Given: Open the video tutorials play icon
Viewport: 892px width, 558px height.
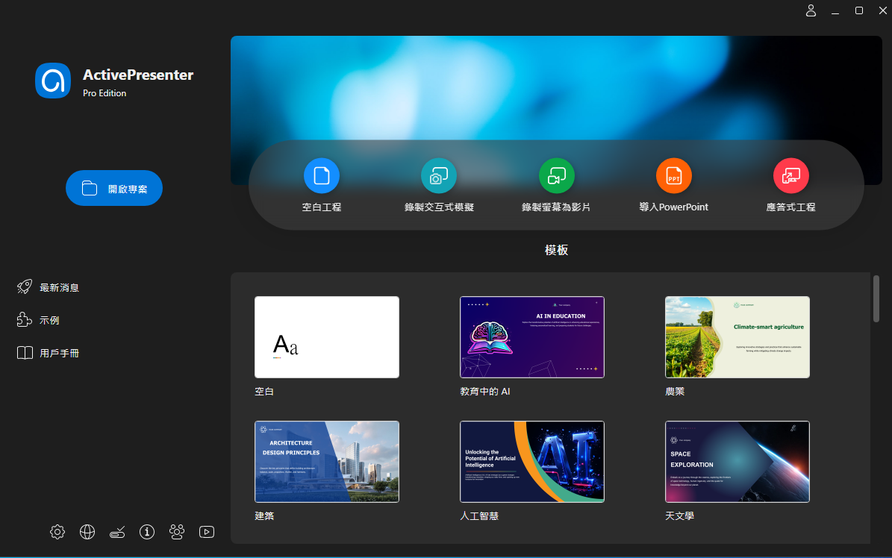Looking at the screenshot, I should click(x=207, y=532).
